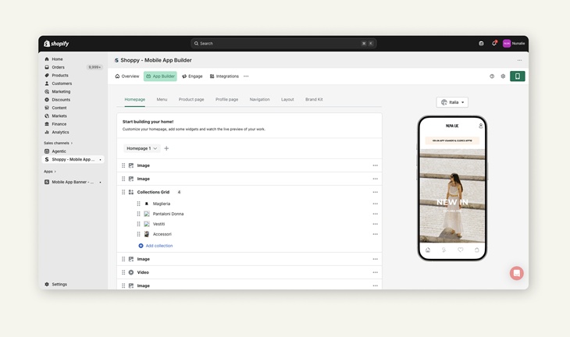
Task: Select Maglieria collection
Action: coord(162,204)
